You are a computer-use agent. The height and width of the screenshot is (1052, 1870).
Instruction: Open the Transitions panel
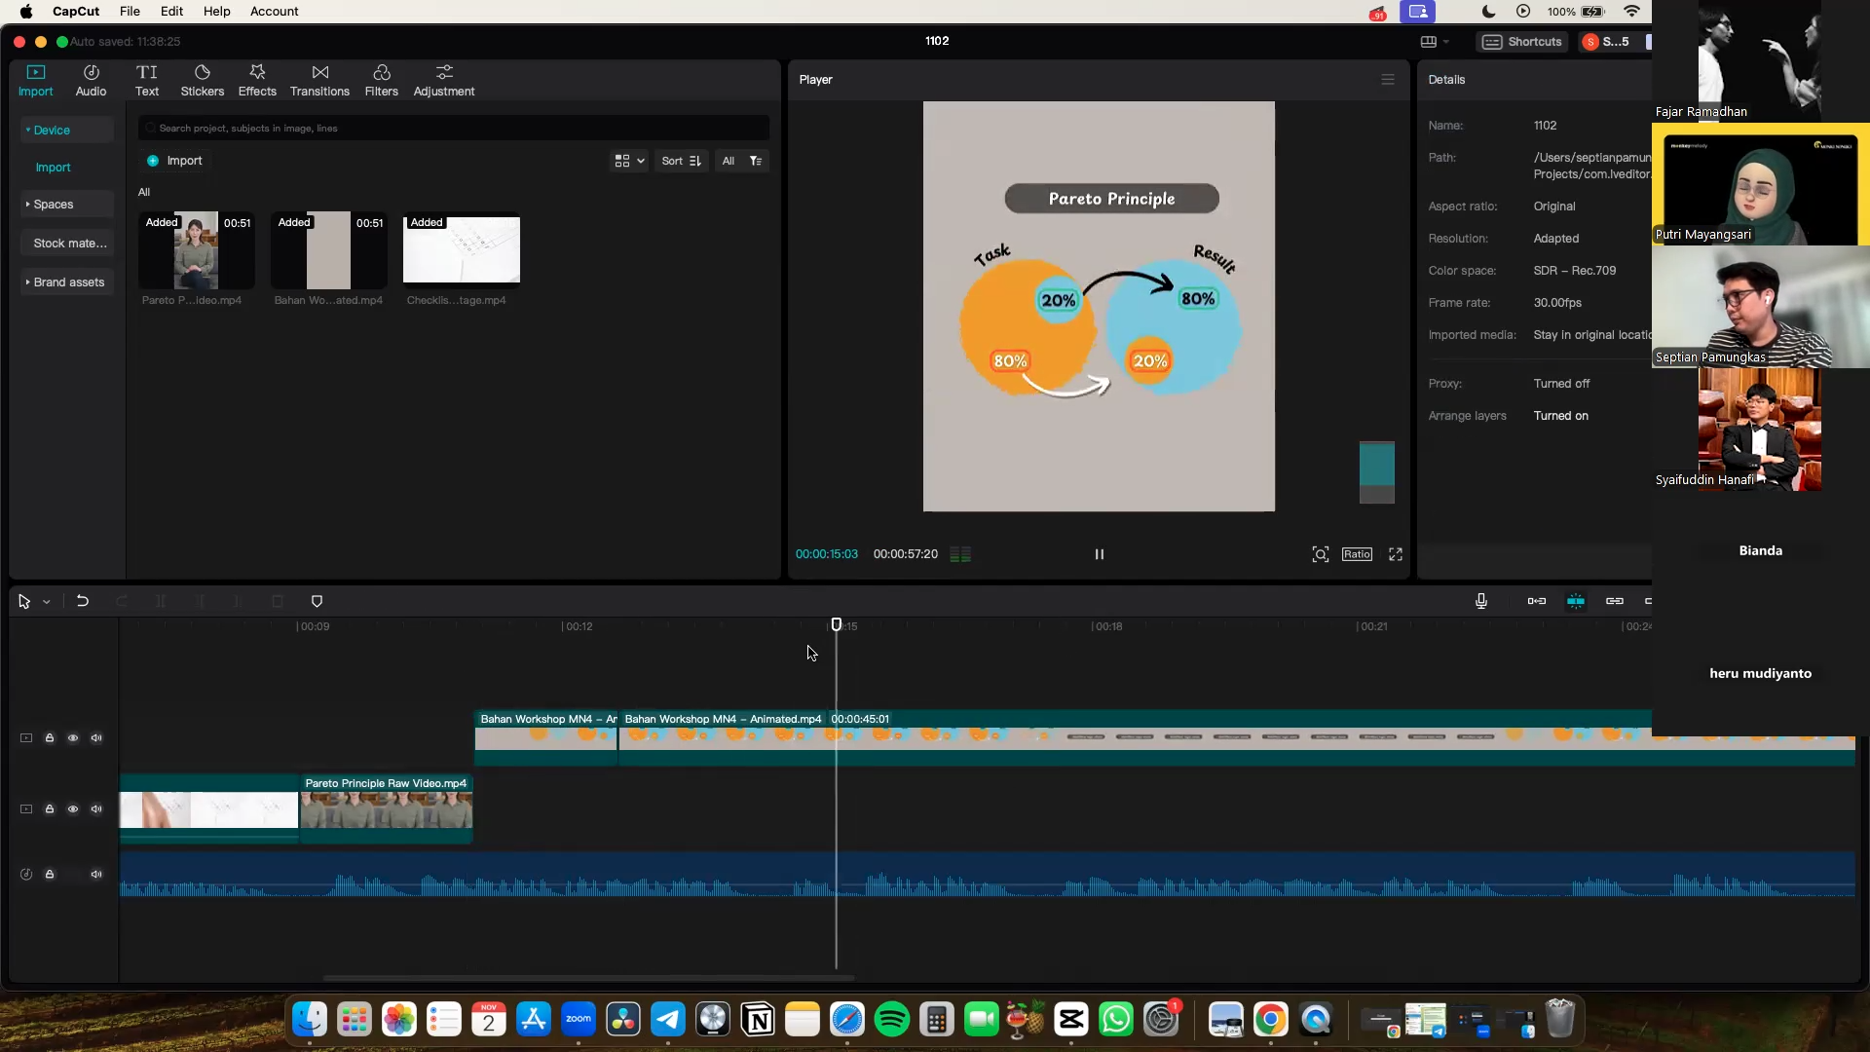click(319, 80)
